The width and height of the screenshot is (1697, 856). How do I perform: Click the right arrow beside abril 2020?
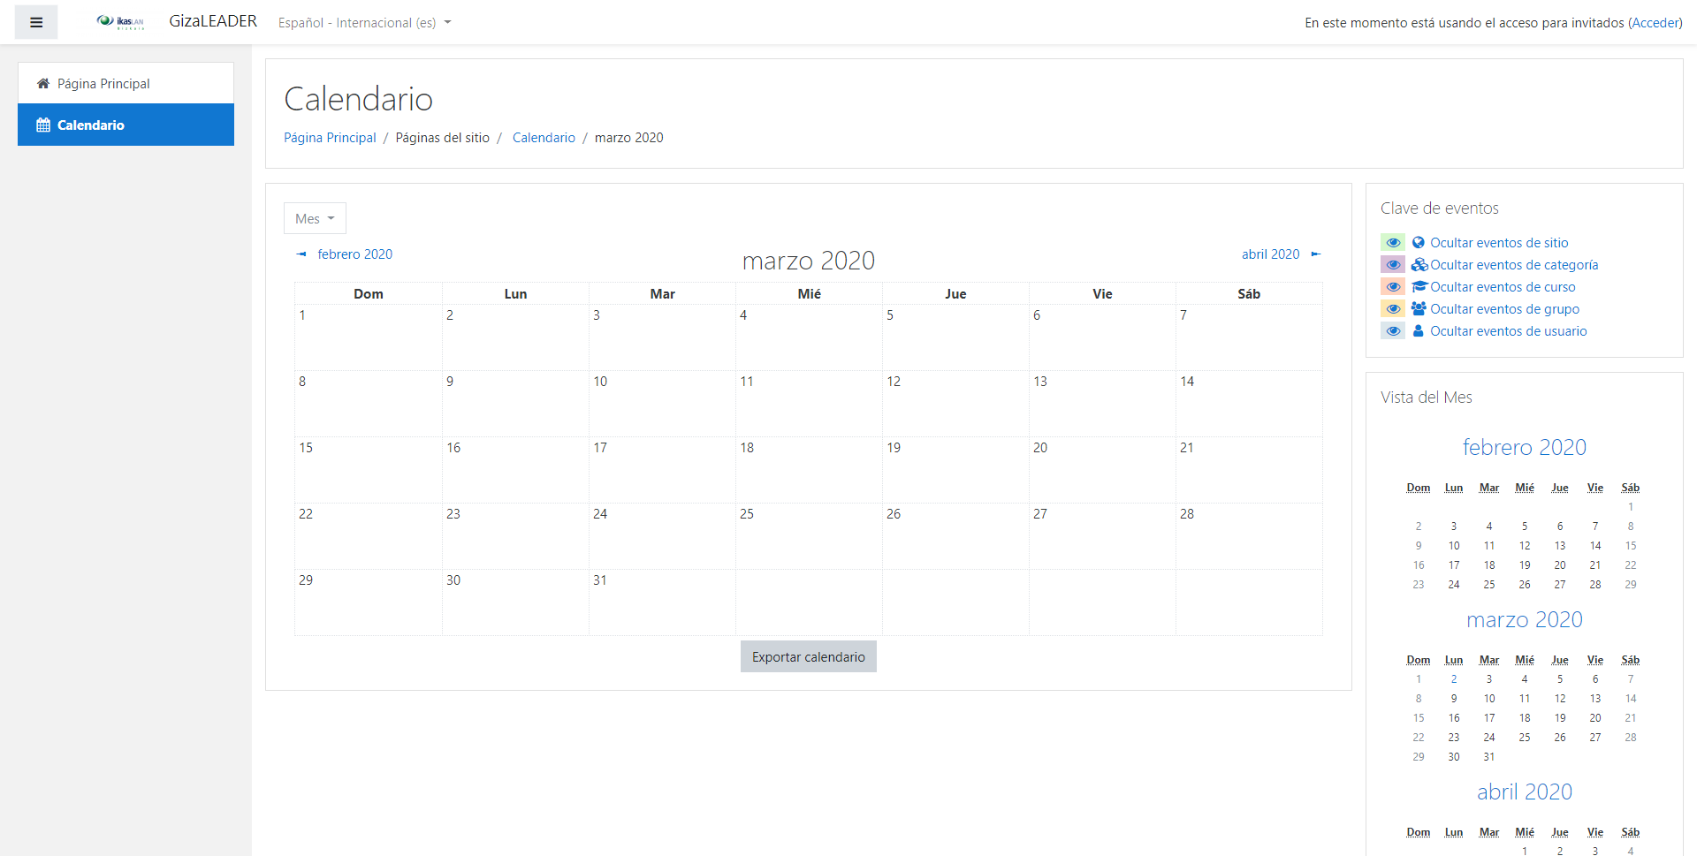coord(1315,254)
